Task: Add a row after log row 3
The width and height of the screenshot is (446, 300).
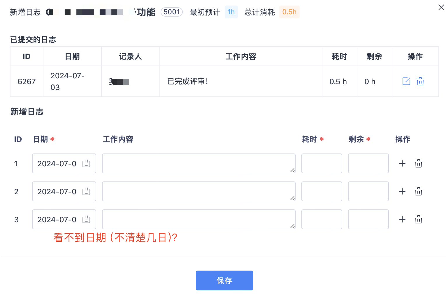Action: [402, 219]
